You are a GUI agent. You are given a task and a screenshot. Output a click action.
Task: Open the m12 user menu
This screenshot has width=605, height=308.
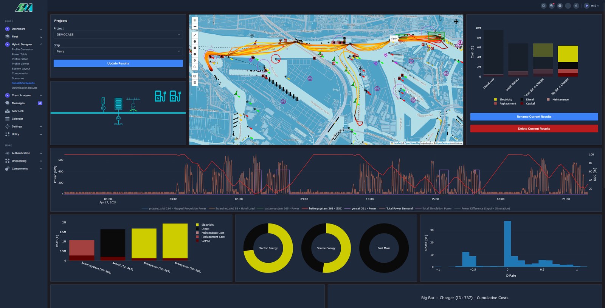coord(592,6)
